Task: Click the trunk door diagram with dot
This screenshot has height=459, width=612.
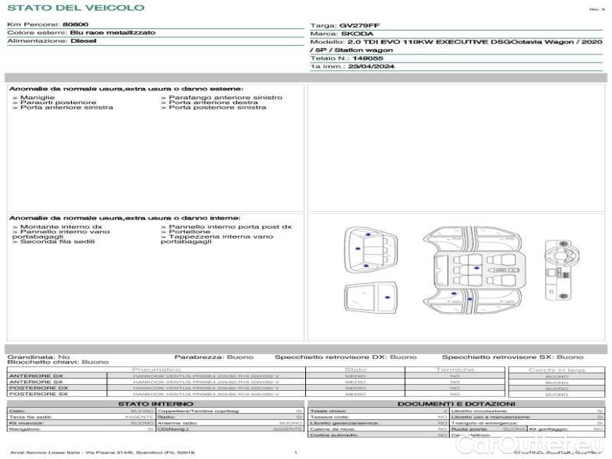Action: pyautogui.click(x=371, y=298)
